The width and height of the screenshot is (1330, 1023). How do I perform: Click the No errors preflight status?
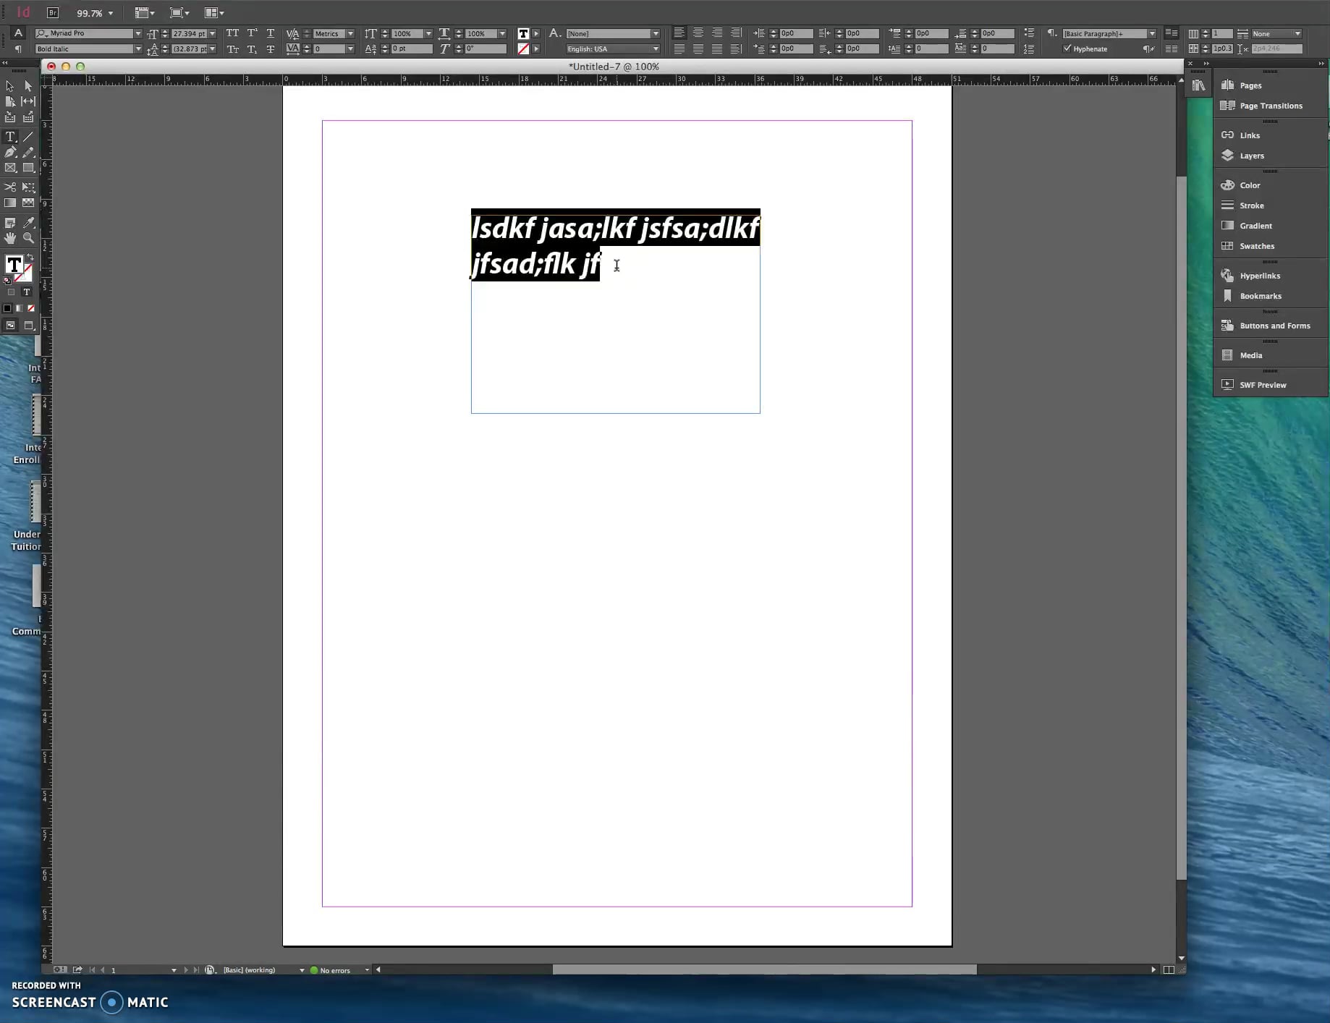click(335, 969)
